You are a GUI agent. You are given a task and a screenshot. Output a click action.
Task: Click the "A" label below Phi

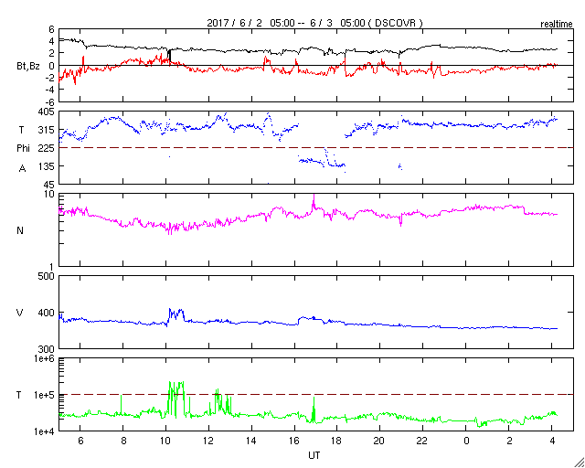[22, 169]
